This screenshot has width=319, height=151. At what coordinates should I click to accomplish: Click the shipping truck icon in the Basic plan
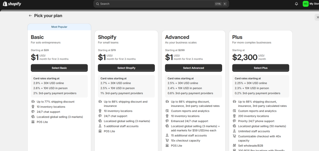click(33, 102)
